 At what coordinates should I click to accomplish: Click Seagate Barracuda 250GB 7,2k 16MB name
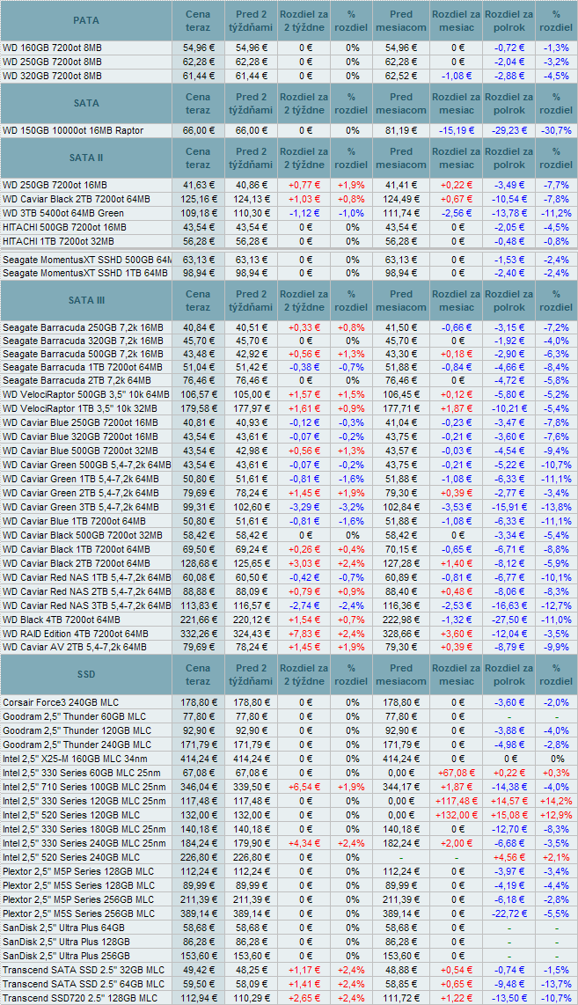point(83,327)
